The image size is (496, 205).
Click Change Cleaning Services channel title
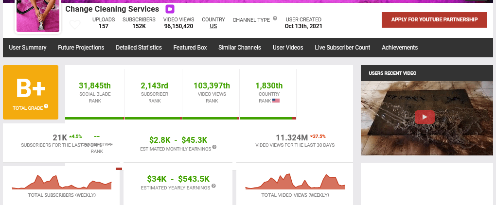112,9
